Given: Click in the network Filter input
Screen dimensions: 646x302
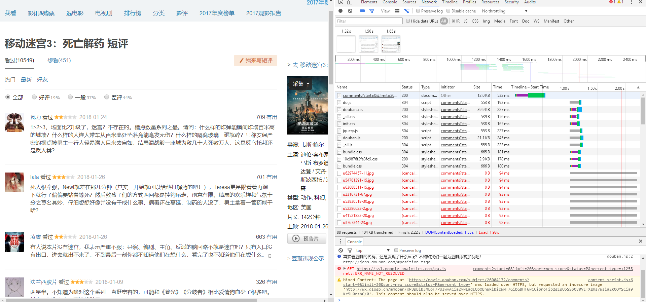Looking at the screenshot, I should coord(369,21).
